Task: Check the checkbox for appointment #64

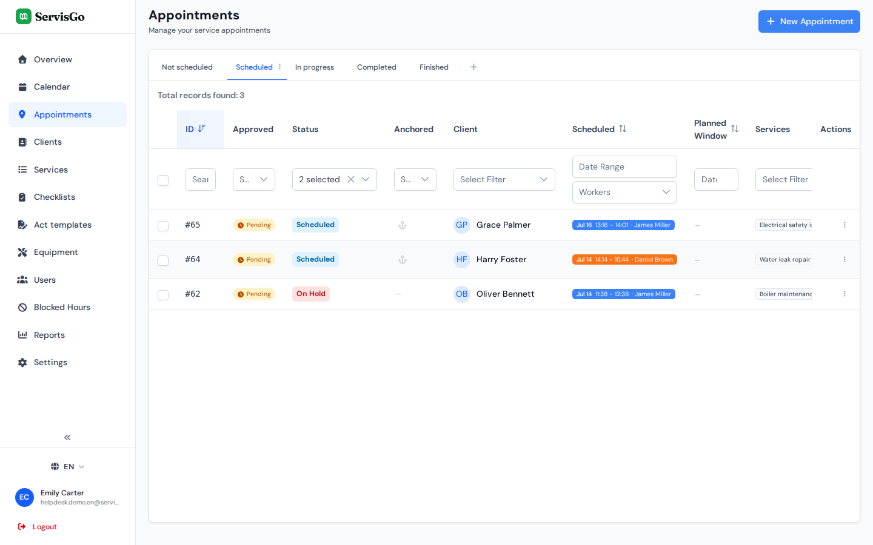Action: pyautogui.click(x=163, y=260)
